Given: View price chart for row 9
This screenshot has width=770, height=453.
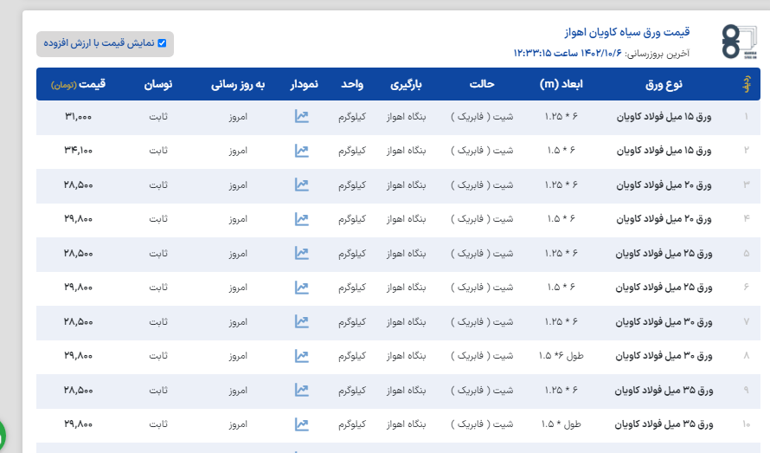Looking at the screenshot, I should (301, 390).
